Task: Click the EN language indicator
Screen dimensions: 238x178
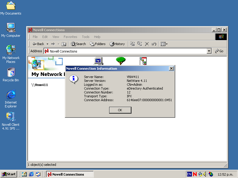Action: click(x=189, y=174)
